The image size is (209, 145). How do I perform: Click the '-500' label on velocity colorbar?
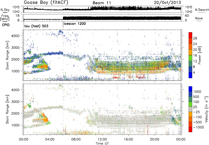198,122
